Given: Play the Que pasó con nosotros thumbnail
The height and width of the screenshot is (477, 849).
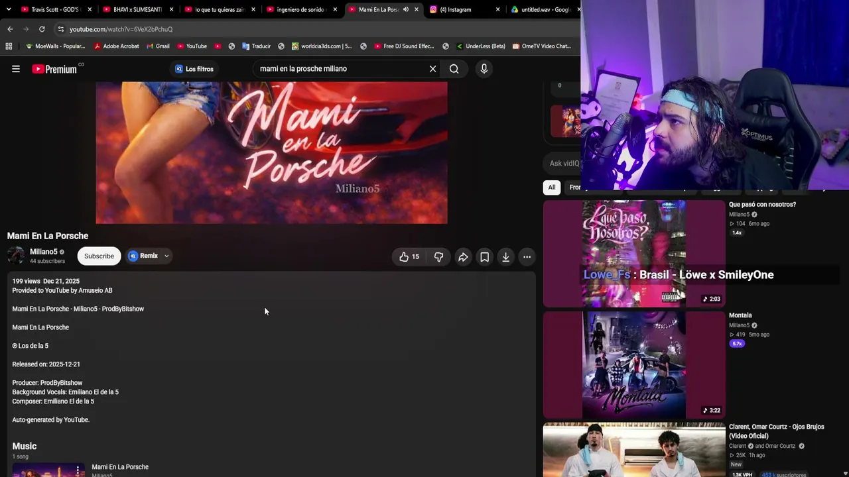Looking at the screenshot, I should pos(634,254).
